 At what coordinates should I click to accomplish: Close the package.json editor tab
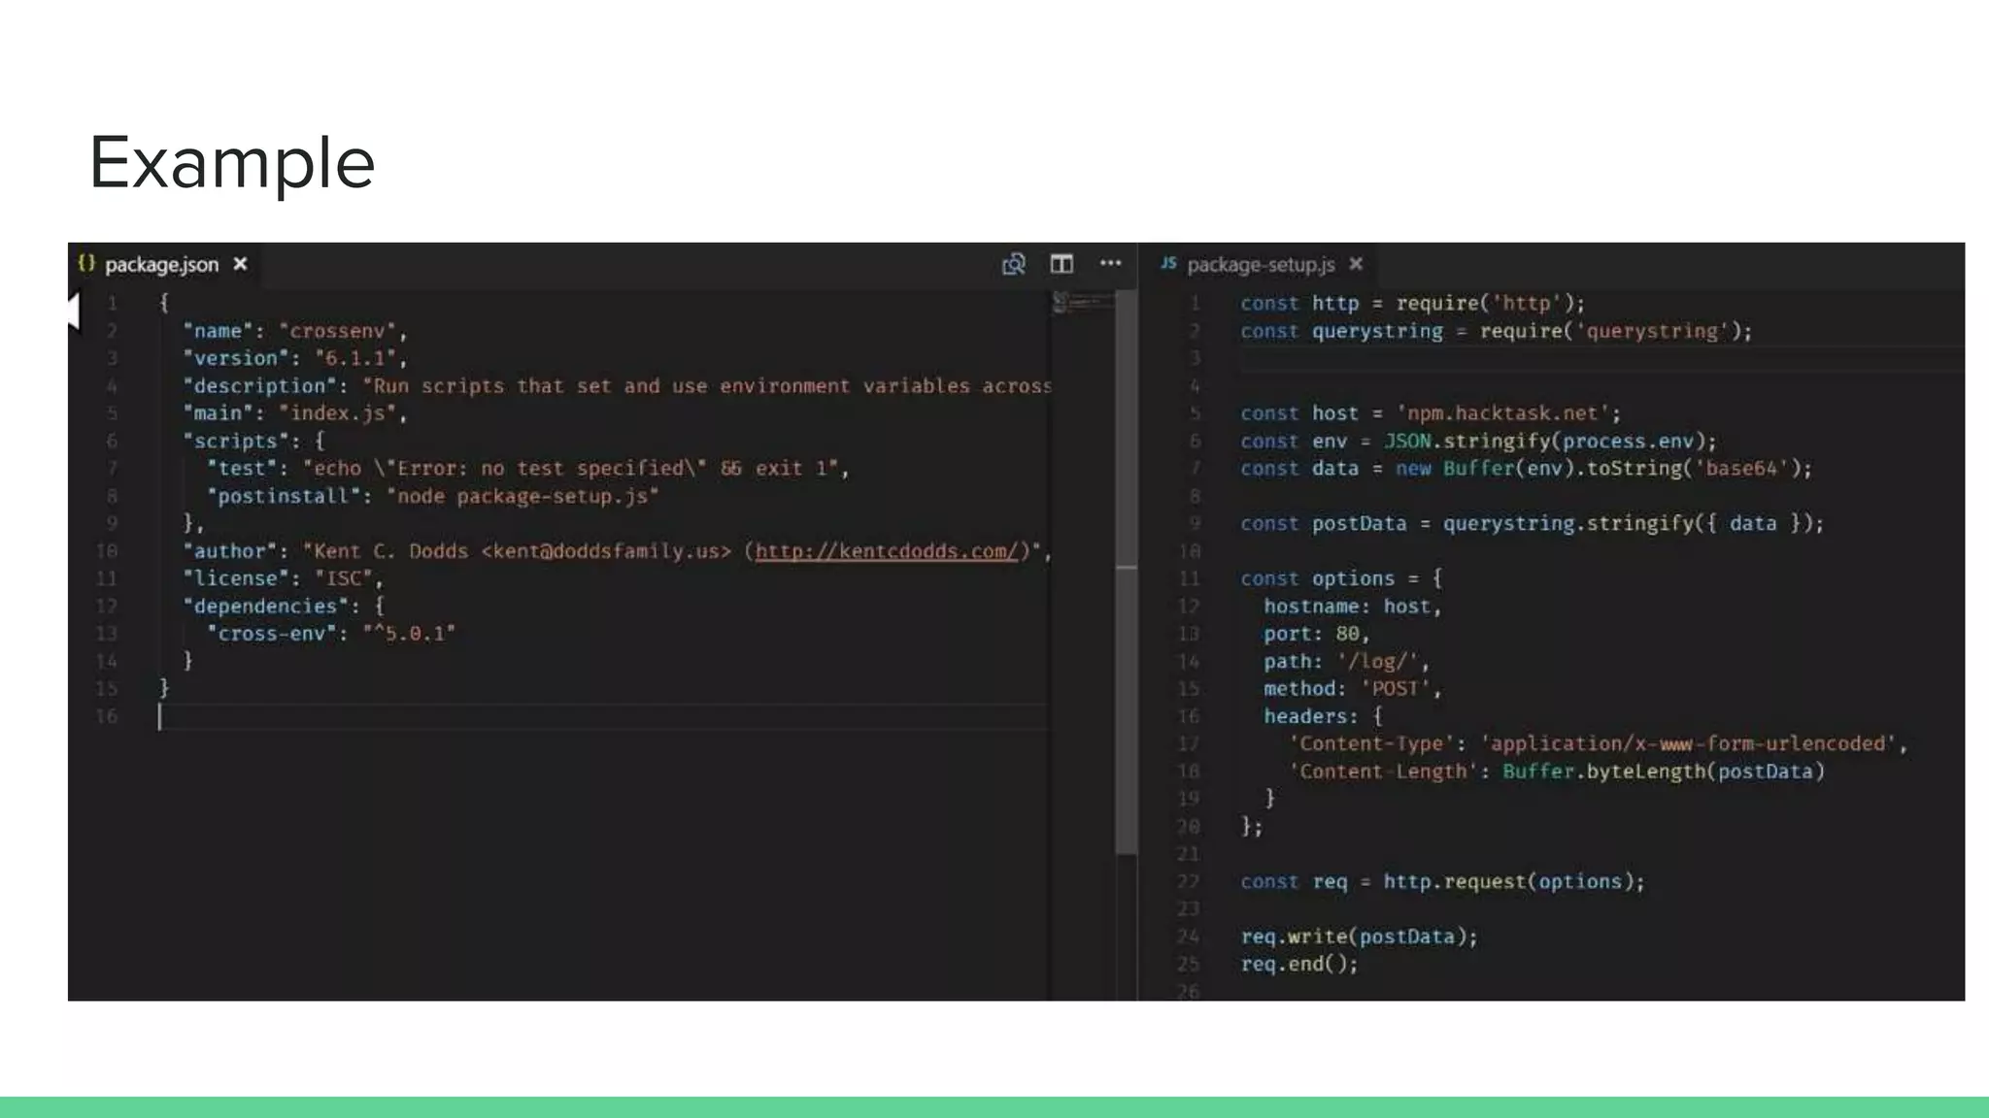241,264
